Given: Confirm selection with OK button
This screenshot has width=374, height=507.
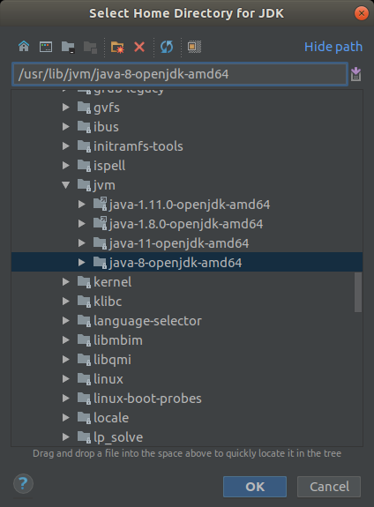Looking at the screenshot, I should (255, 487).
